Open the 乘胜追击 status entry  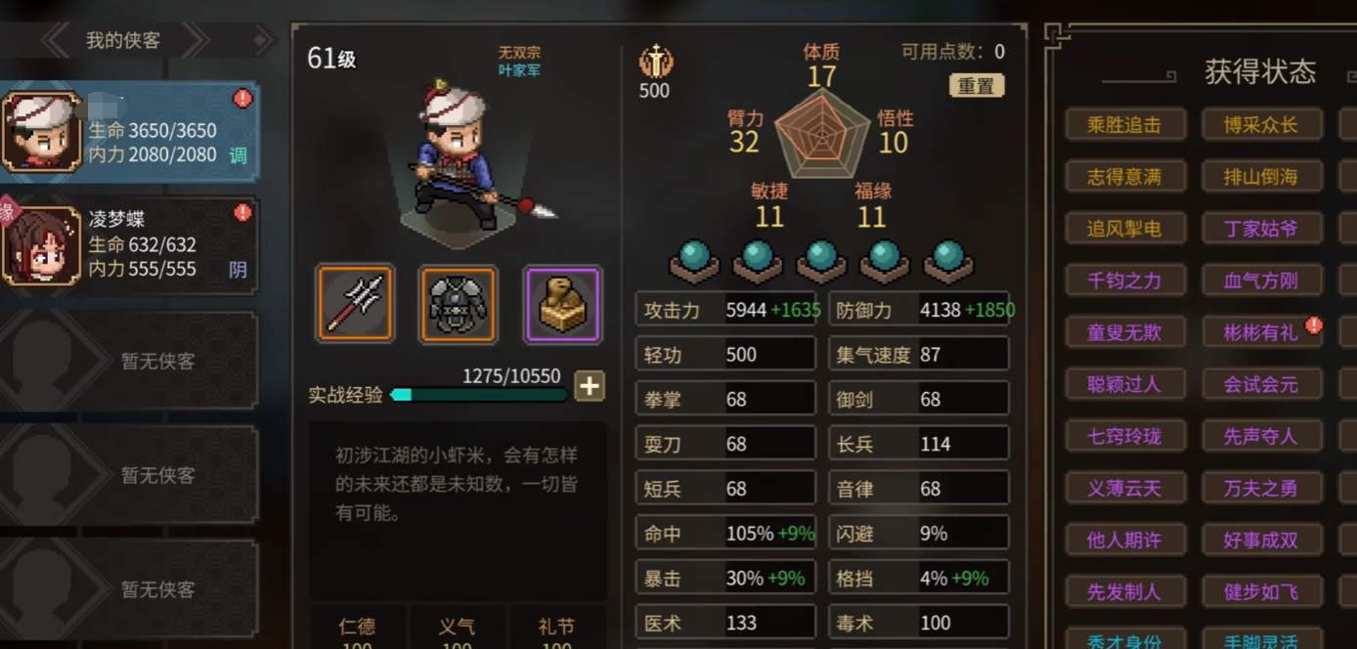[x=1124, y=124]
